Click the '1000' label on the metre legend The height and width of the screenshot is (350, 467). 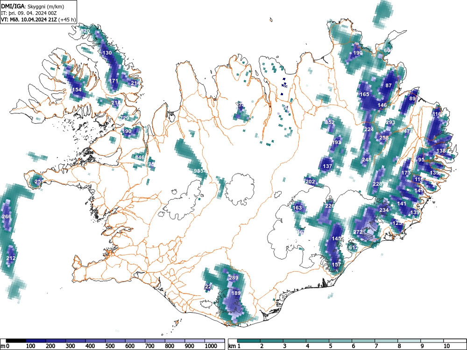click(211, 346)
